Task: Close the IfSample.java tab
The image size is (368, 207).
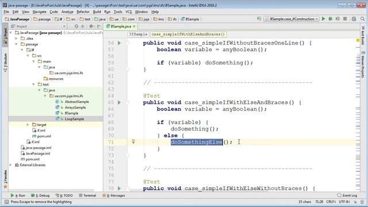Action: (x=134, y=26)
